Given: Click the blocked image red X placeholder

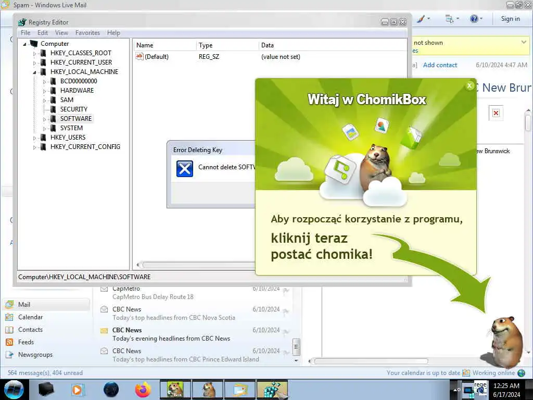Looking at the screenshot, I should (x=496, y=113).
